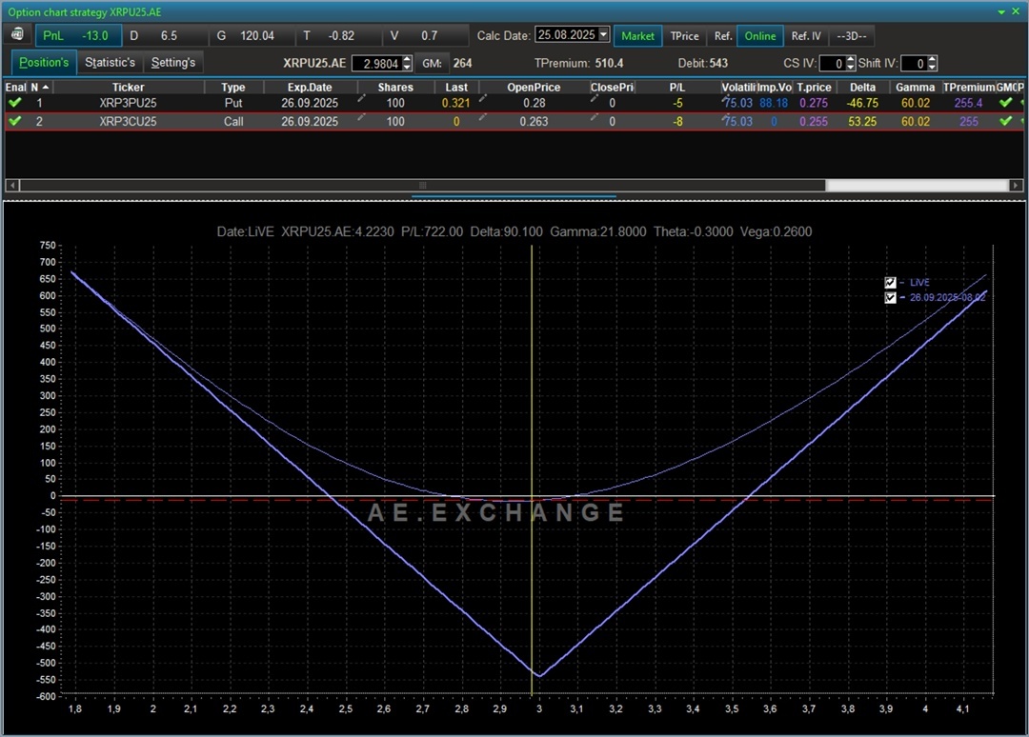Switch to the Statistic's tab
The width and height of the screenshot is (1029, 737).
[110, 62]
